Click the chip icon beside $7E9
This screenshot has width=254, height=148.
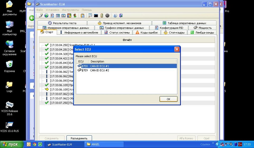pos(79,70)
